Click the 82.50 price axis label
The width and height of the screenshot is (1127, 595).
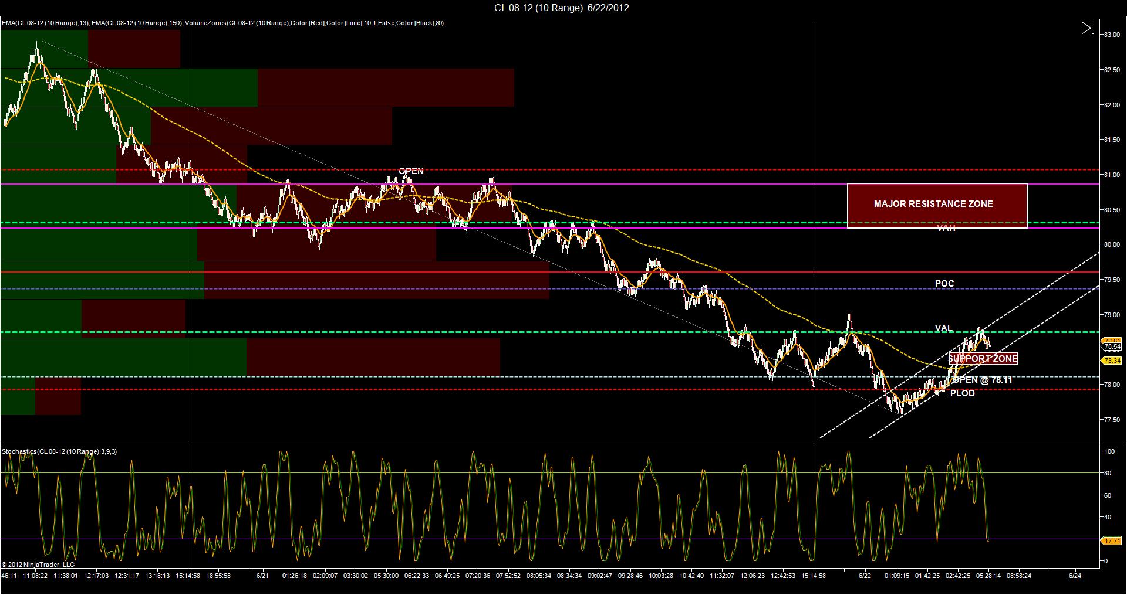point(1112,70)
